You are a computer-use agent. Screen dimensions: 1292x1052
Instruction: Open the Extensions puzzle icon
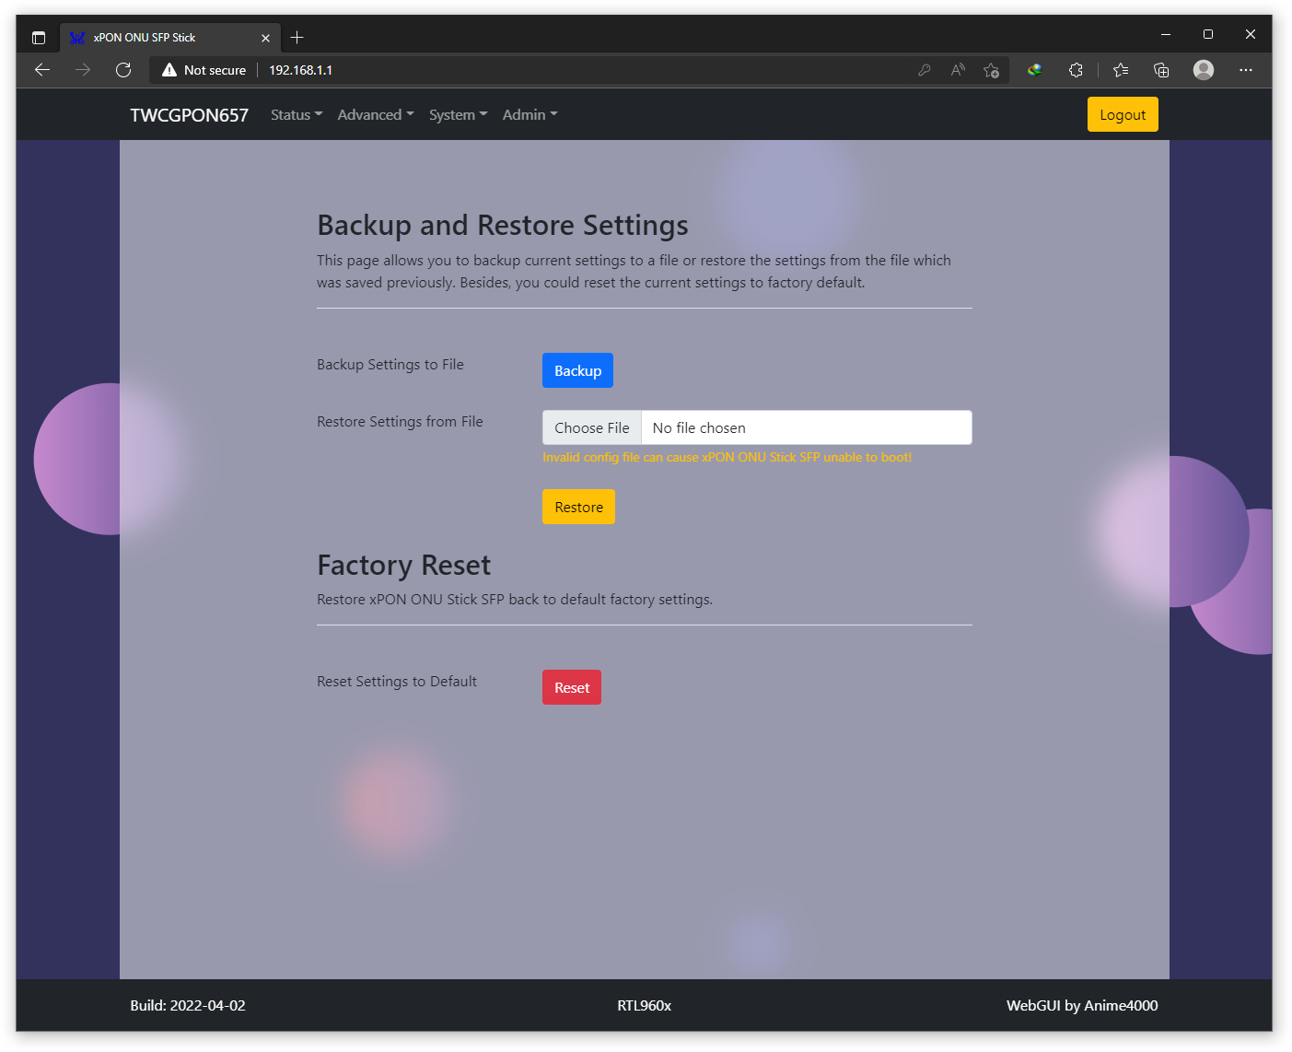point(1076,70)
